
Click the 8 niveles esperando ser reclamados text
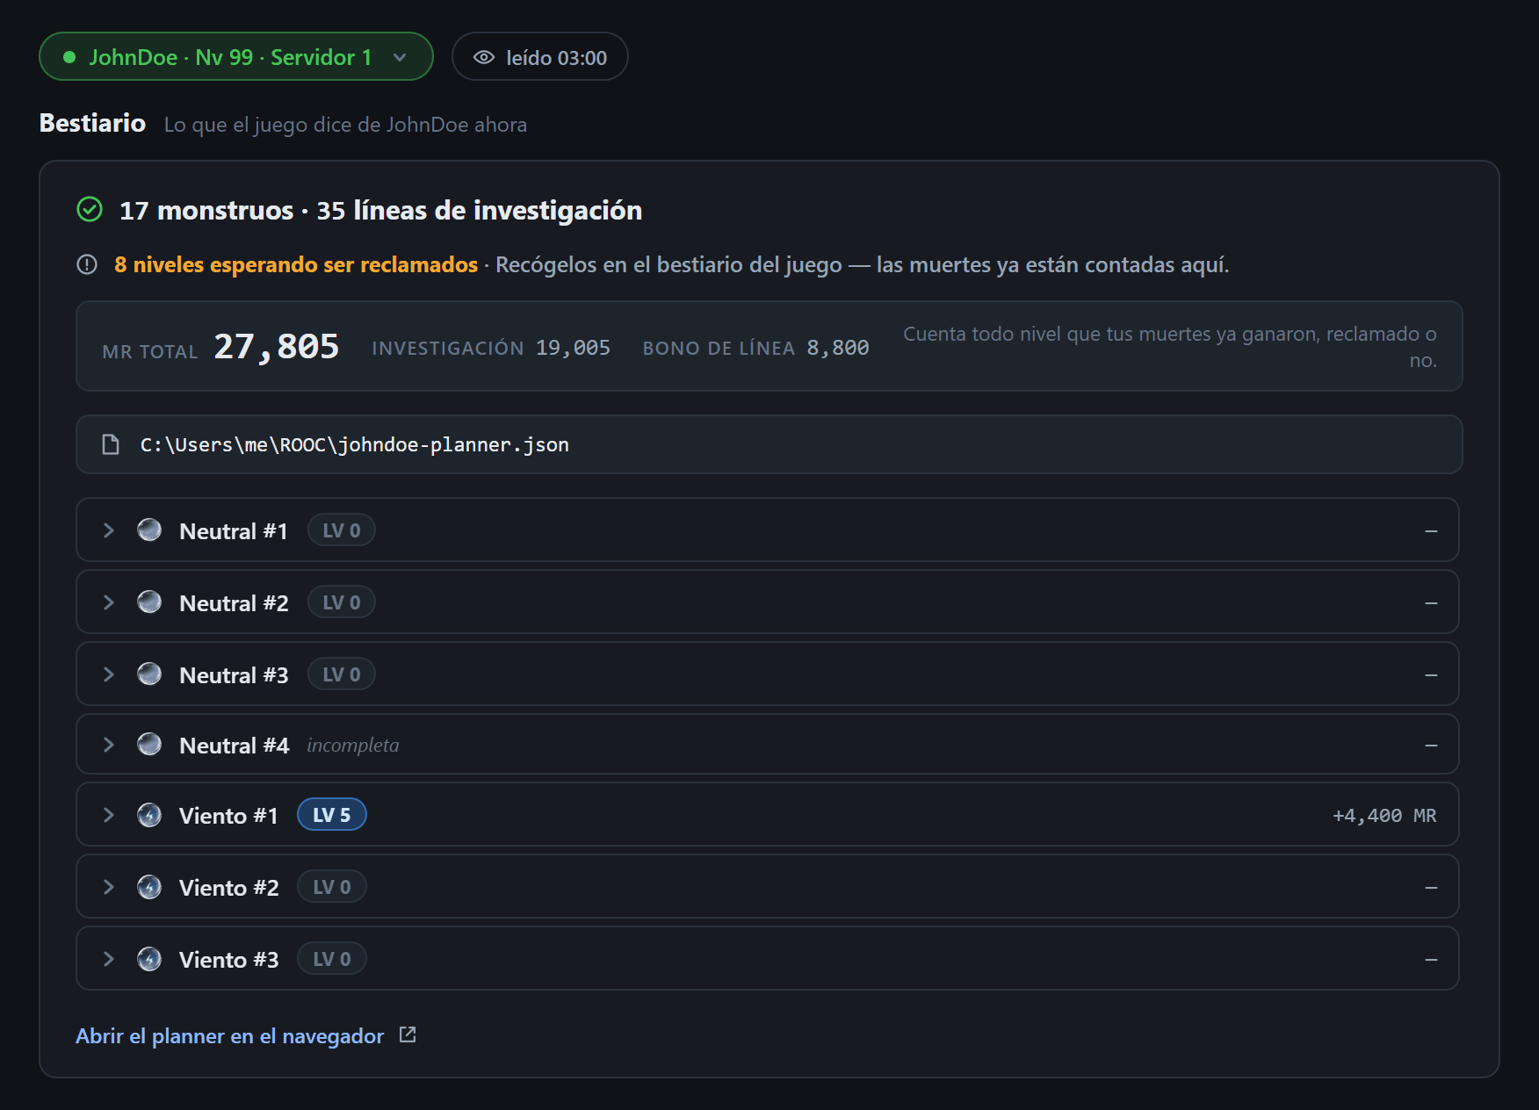(x=296, y=264)
